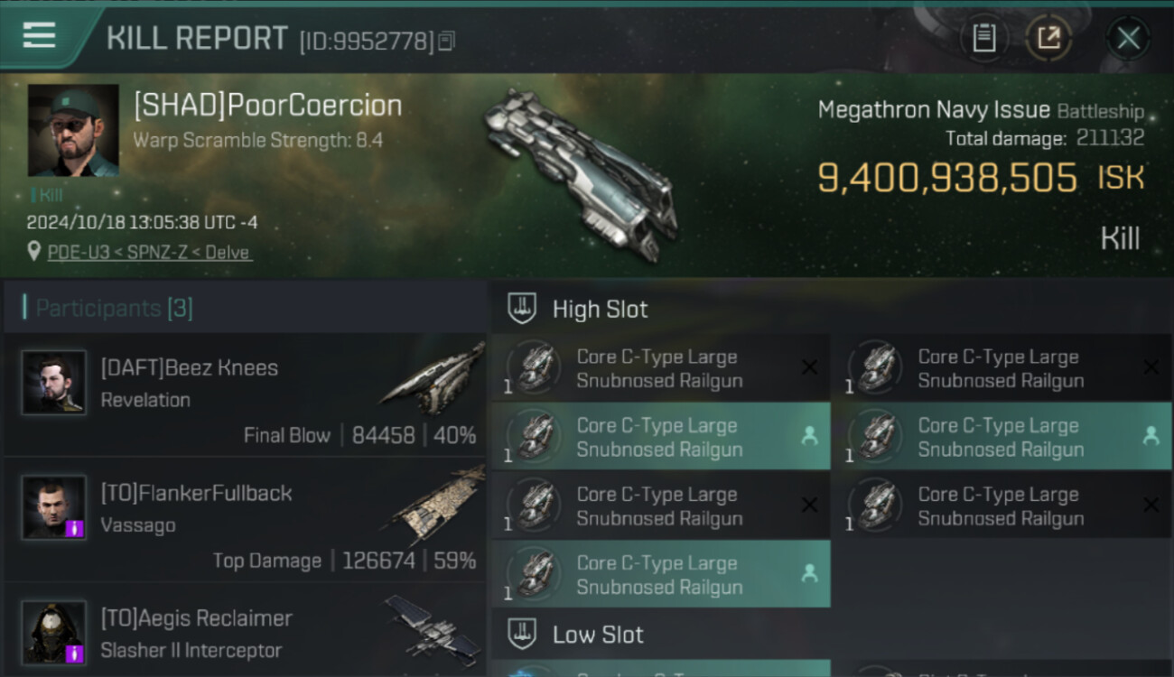Click the [SHAD]PoorCoercion pilot name
The image size is (1174, 677).
pos(267,106)
